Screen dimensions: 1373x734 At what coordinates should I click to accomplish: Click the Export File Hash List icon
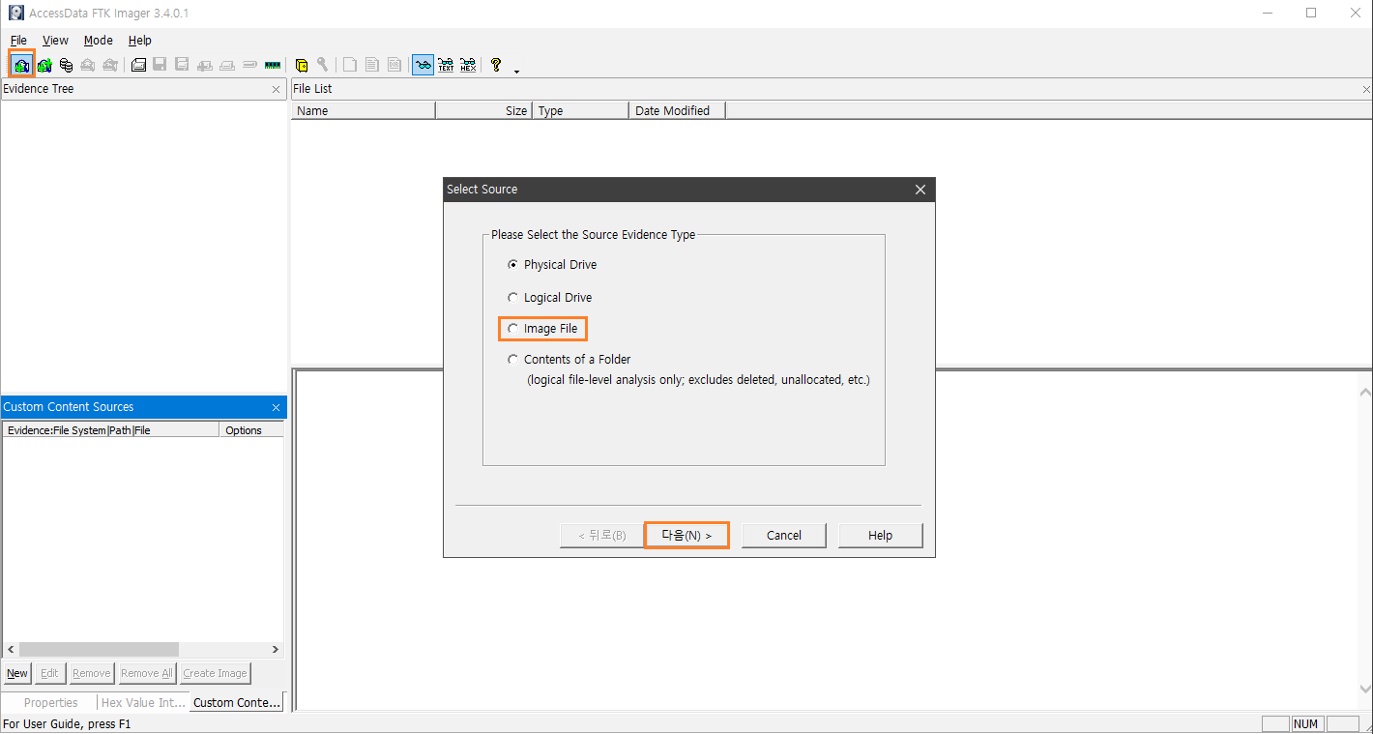pyautogui.click(x=372, y=65)
